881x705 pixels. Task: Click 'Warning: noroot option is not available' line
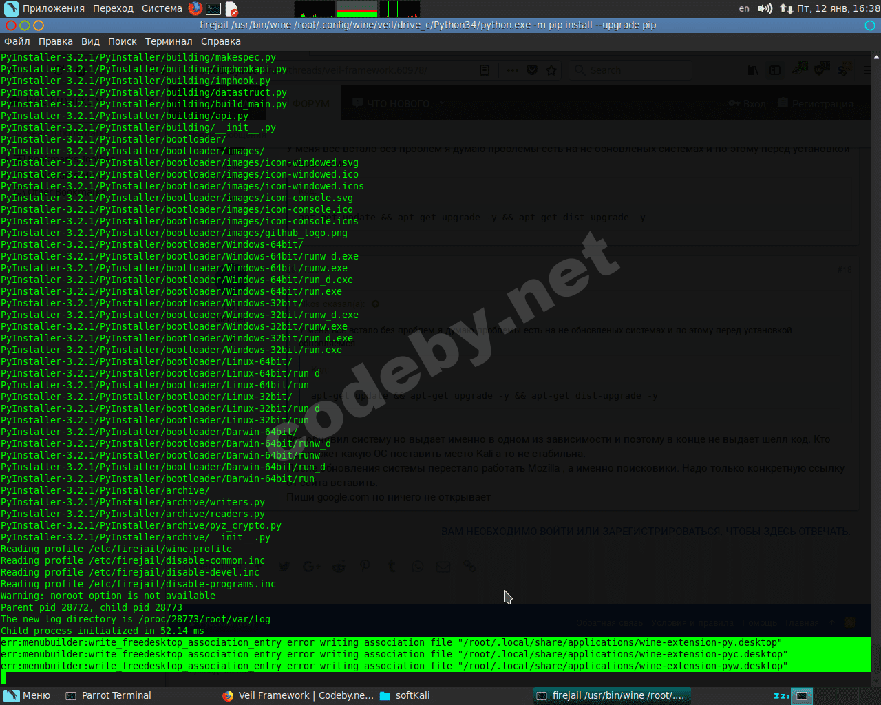[x=108, y=596]
